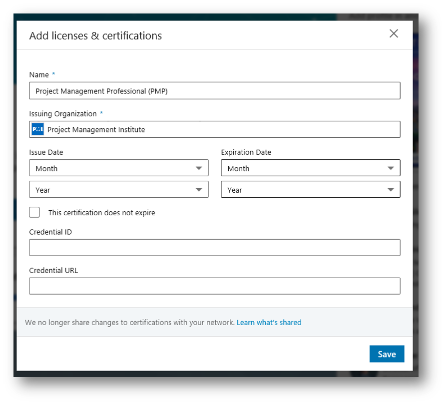
Task: Click the 'Issue Date' label
Action: click(x=46, y=152)
